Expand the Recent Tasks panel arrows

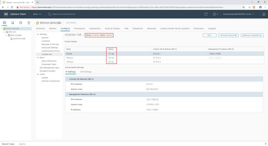point(266,144)
